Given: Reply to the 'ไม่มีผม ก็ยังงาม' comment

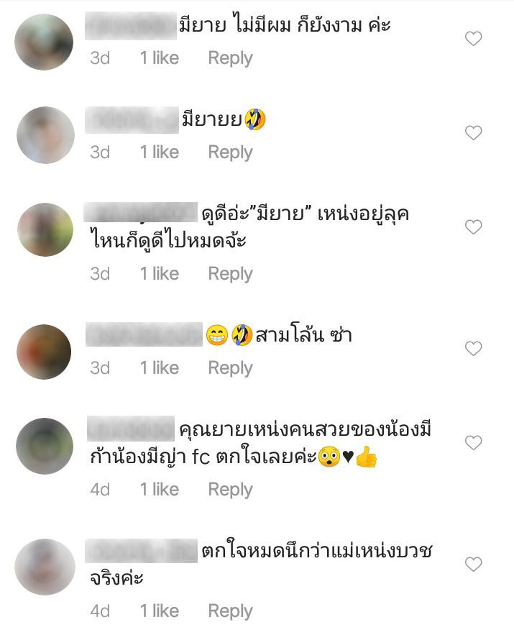Looking at the screenshot, I should 230,58.
